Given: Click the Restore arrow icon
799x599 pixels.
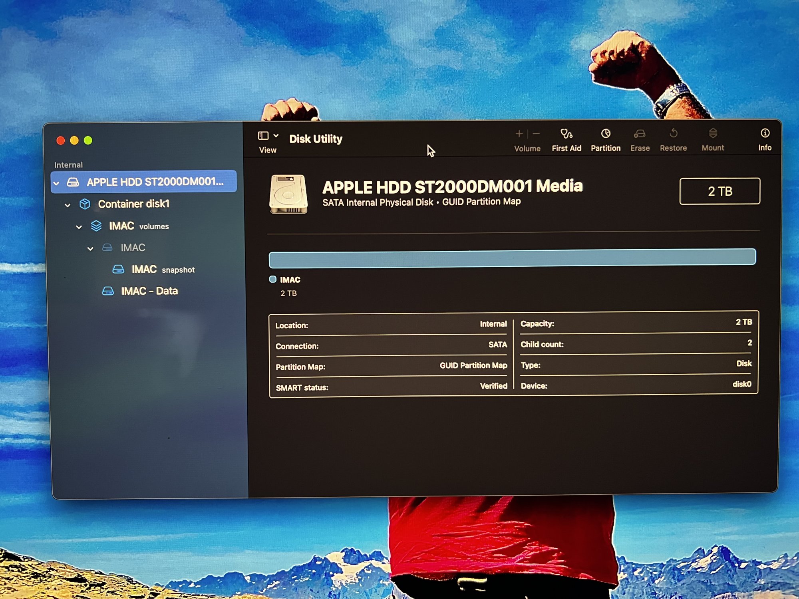Looking at the screenshot, I should point(673,133).
